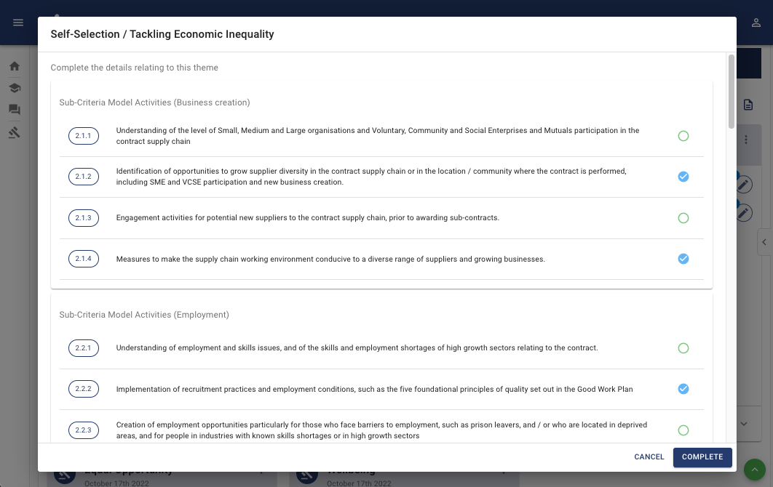Open the hamburger menu icon
Viewport: 773px width, 487px height.
tap(18, 23)
